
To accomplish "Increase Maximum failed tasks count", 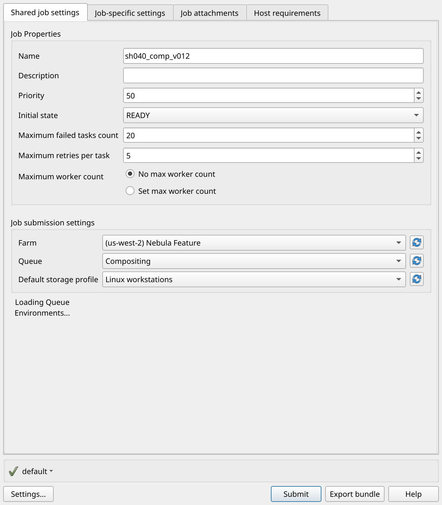I will coord(419,132).
